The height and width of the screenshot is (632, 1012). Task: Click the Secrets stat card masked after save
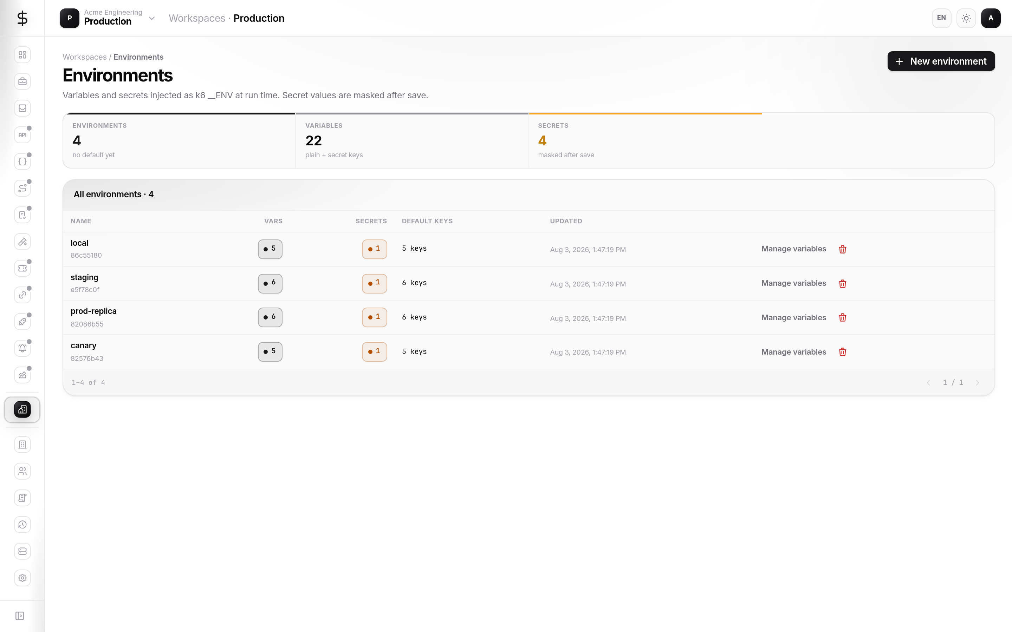click(x=645, y=140)
